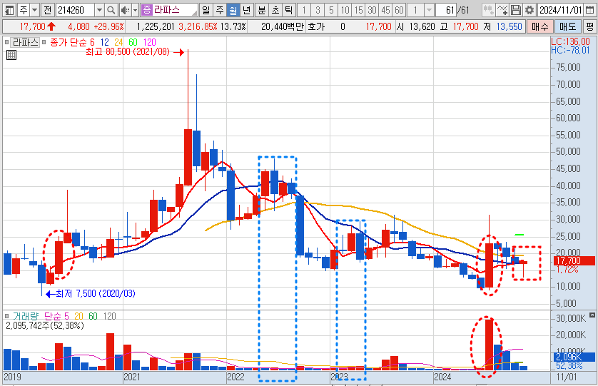Click the red 6 moving average legend

click(92, 42)
